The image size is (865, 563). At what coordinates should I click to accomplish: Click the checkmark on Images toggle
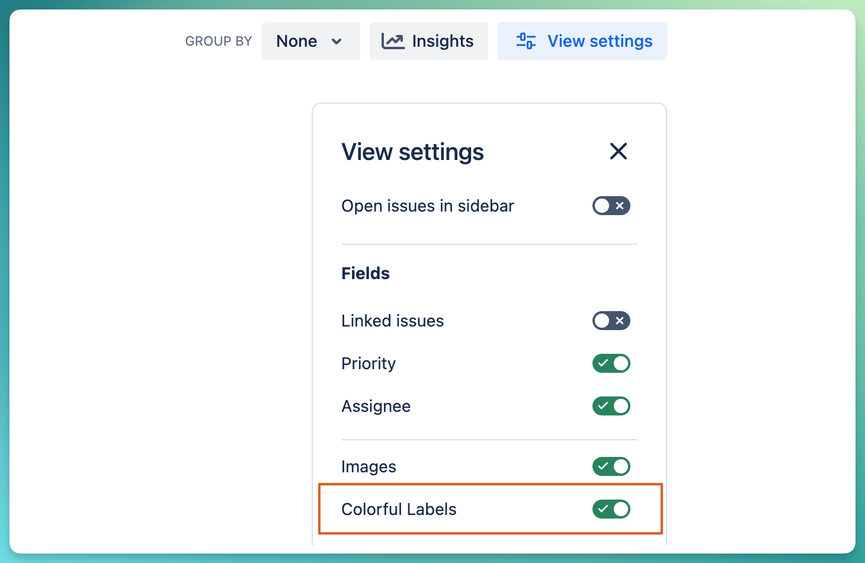tap(603, 466)
